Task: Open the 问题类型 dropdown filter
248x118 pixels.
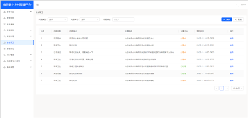Action: tap(58, 19)
